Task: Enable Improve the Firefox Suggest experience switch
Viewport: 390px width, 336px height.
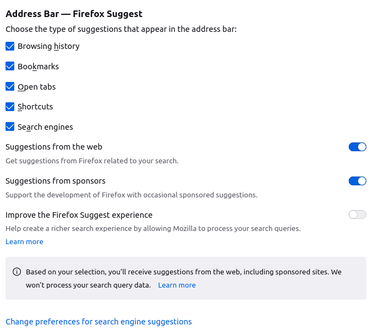Action: (x=357, y=214)
